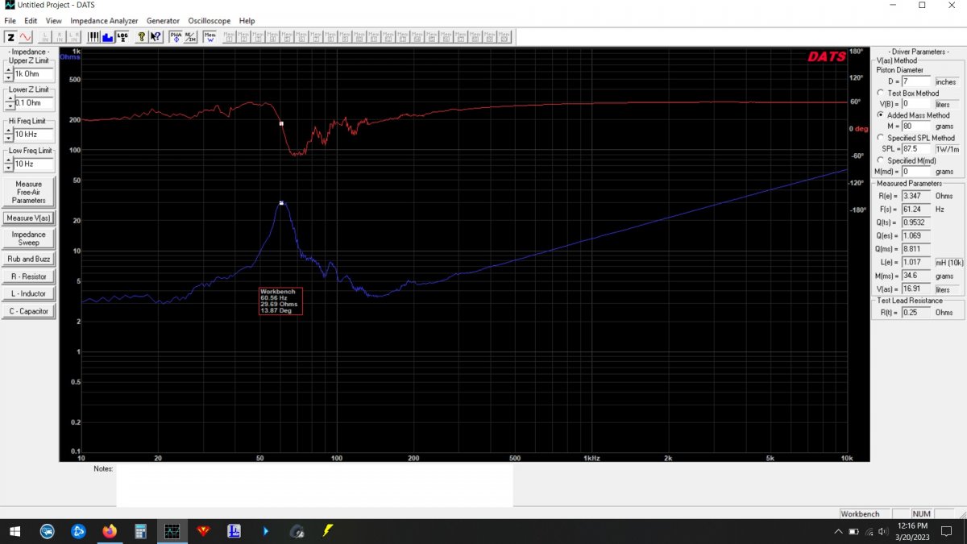This screenshot has width=967, height=544.
Task: Click the Piston Diameter D input field
Action: point(916,81)
